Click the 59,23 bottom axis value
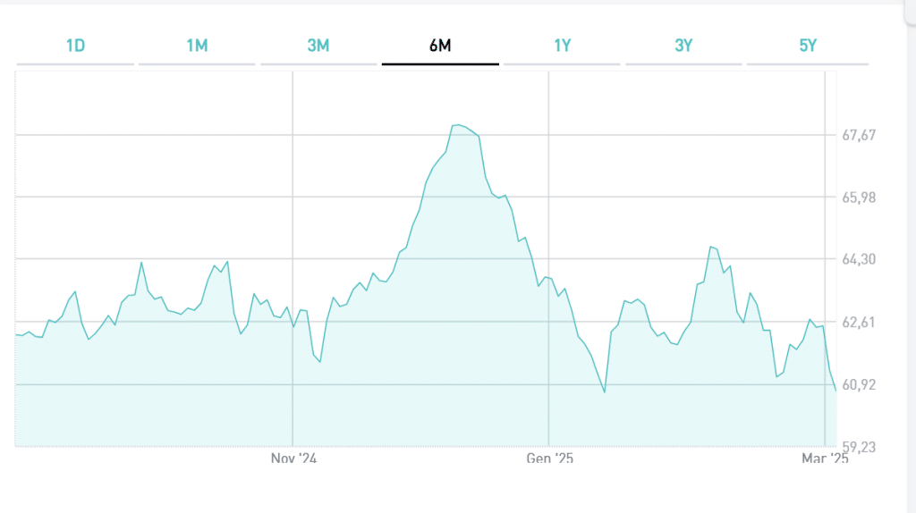916x513 pixels. (x=859, y=447)
